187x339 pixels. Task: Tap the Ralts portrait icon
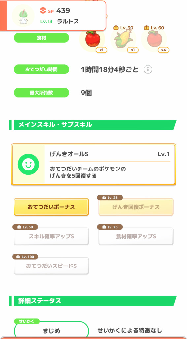[23, 16]
